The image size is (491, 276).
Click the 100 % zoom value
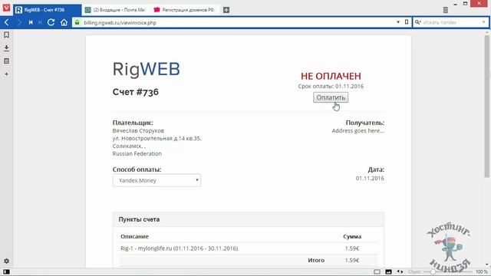(x=482, y=271)
